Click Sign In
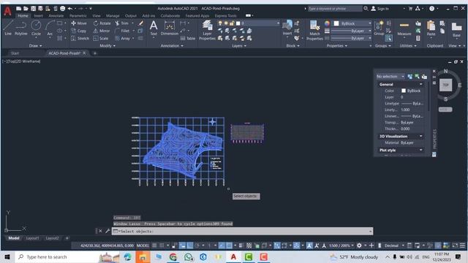The width and height of the screenshot is (468, 263). pyautogui.click(x=380, y=9)
